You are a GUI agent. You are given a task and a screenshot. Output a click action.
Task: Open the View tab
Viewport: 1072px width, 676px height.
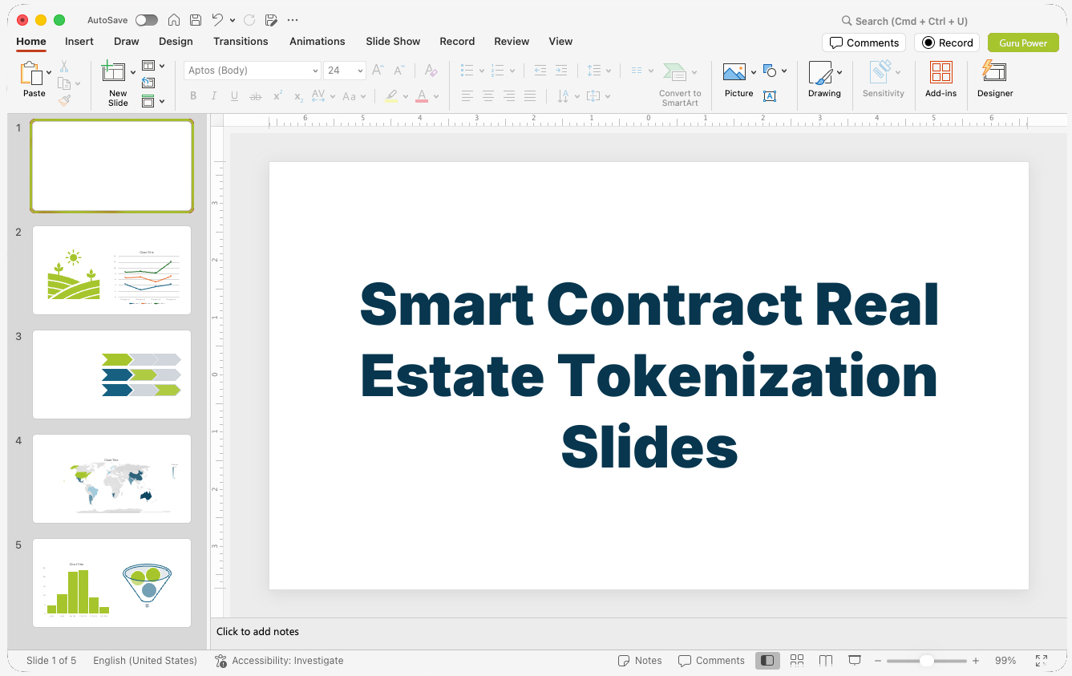click(x=560, y=41)
